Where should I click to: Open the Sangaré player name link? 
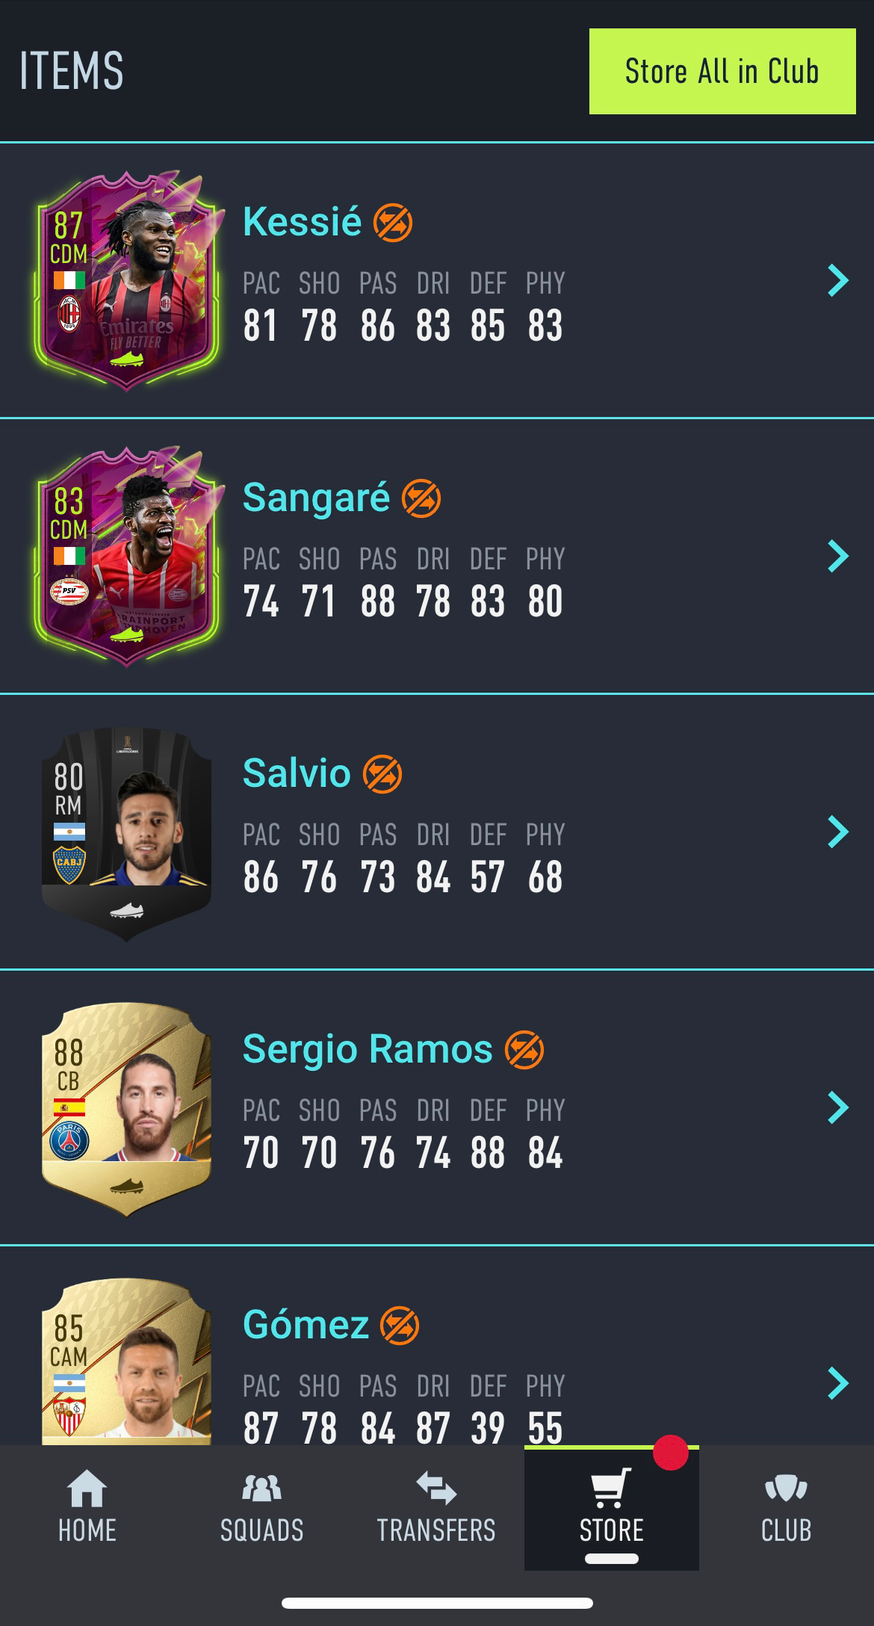(x=316, y=498)
